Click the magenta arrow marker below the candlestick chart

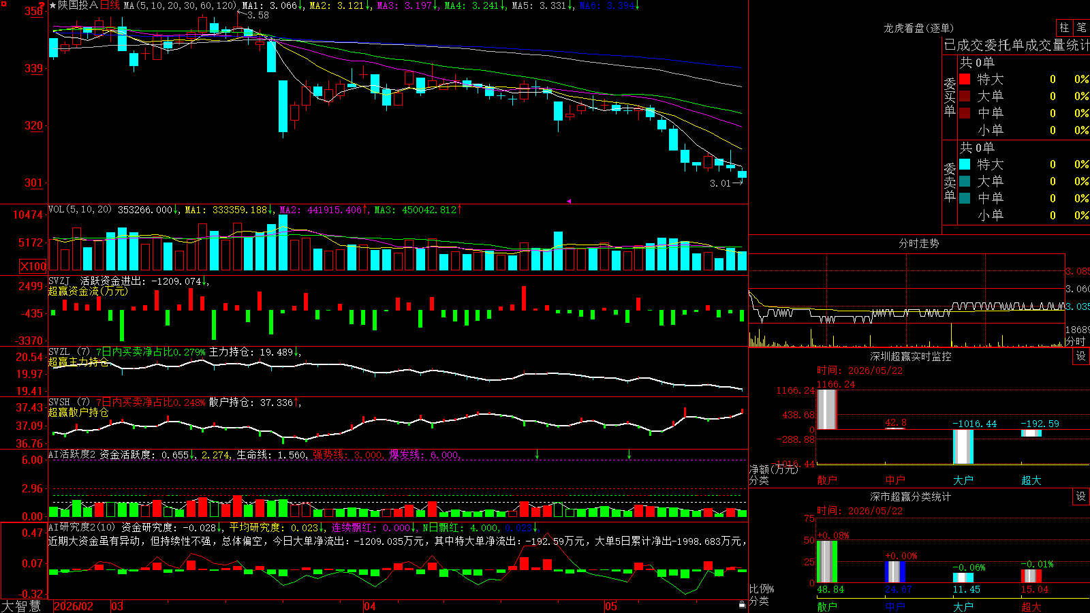tap(569, 201)
